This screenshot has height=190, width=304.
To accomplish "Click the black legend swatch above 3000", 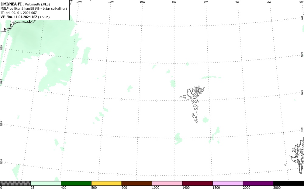I will 288,183.
